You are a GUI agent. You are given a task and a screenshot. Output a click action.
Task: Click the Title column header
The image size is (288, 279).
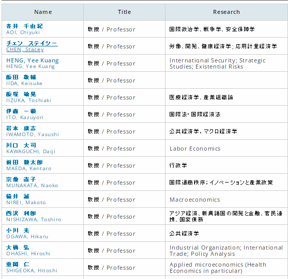coord(124,12)
